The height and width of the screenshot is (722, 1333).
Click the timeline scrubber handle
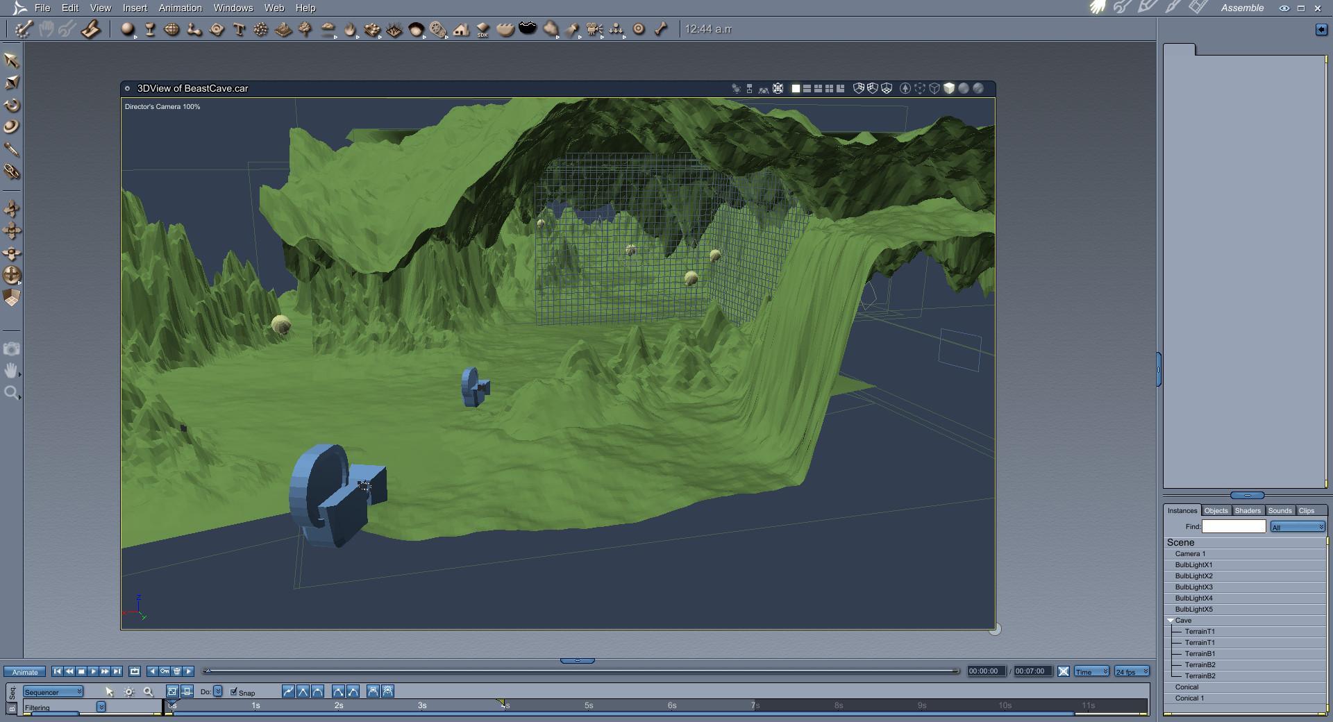coord(207,671)
